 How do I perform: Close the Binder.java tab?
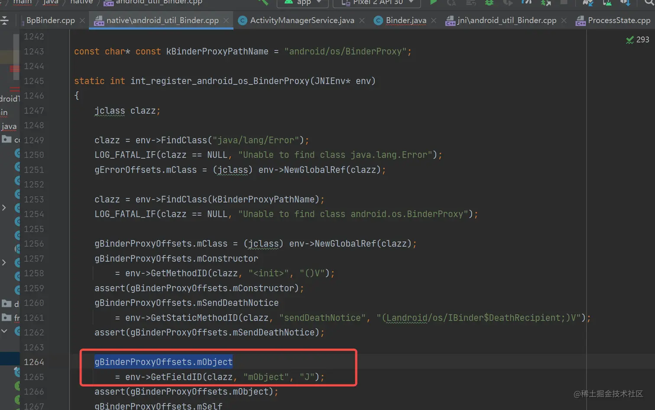coord(434,20)
